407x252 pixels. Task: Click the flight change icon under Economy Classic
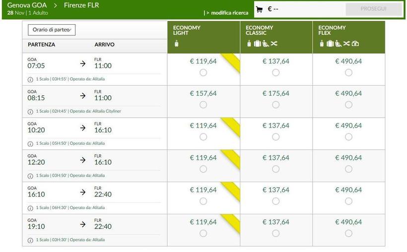274,44
